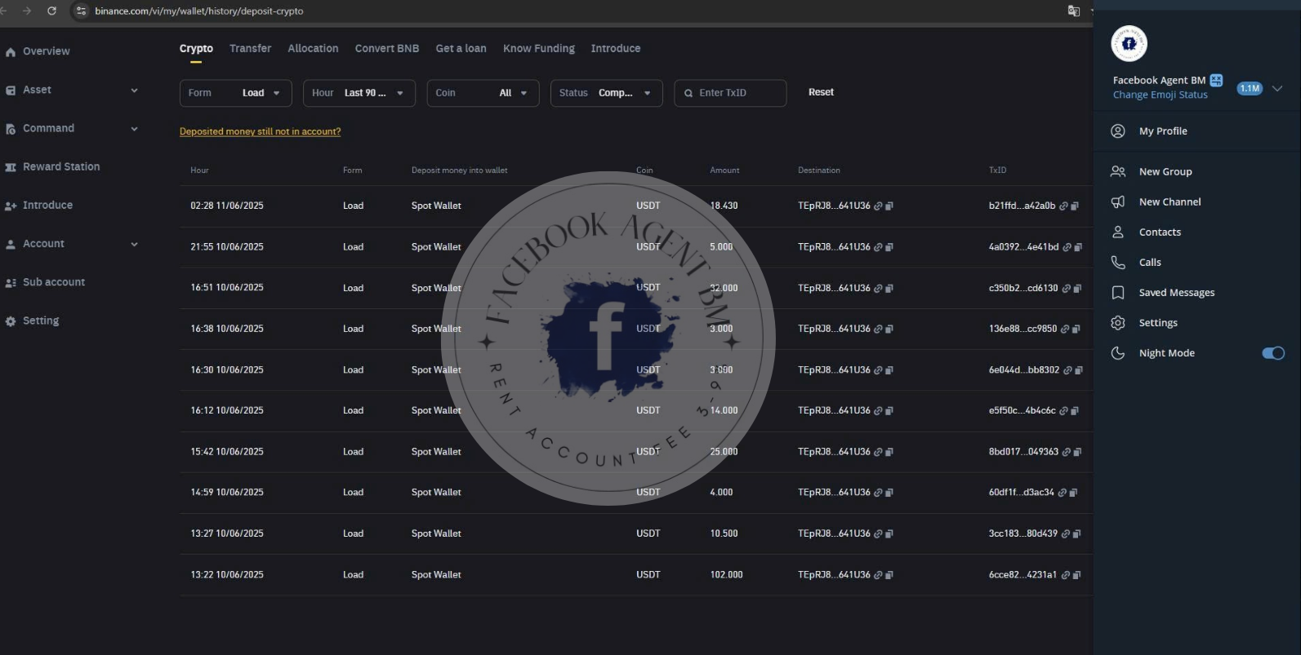Viewport: 1301px width, 655px height.
Task: Click the Facebook Agent BM account name
Action: pyautogui.click(x=1159, y=80)
